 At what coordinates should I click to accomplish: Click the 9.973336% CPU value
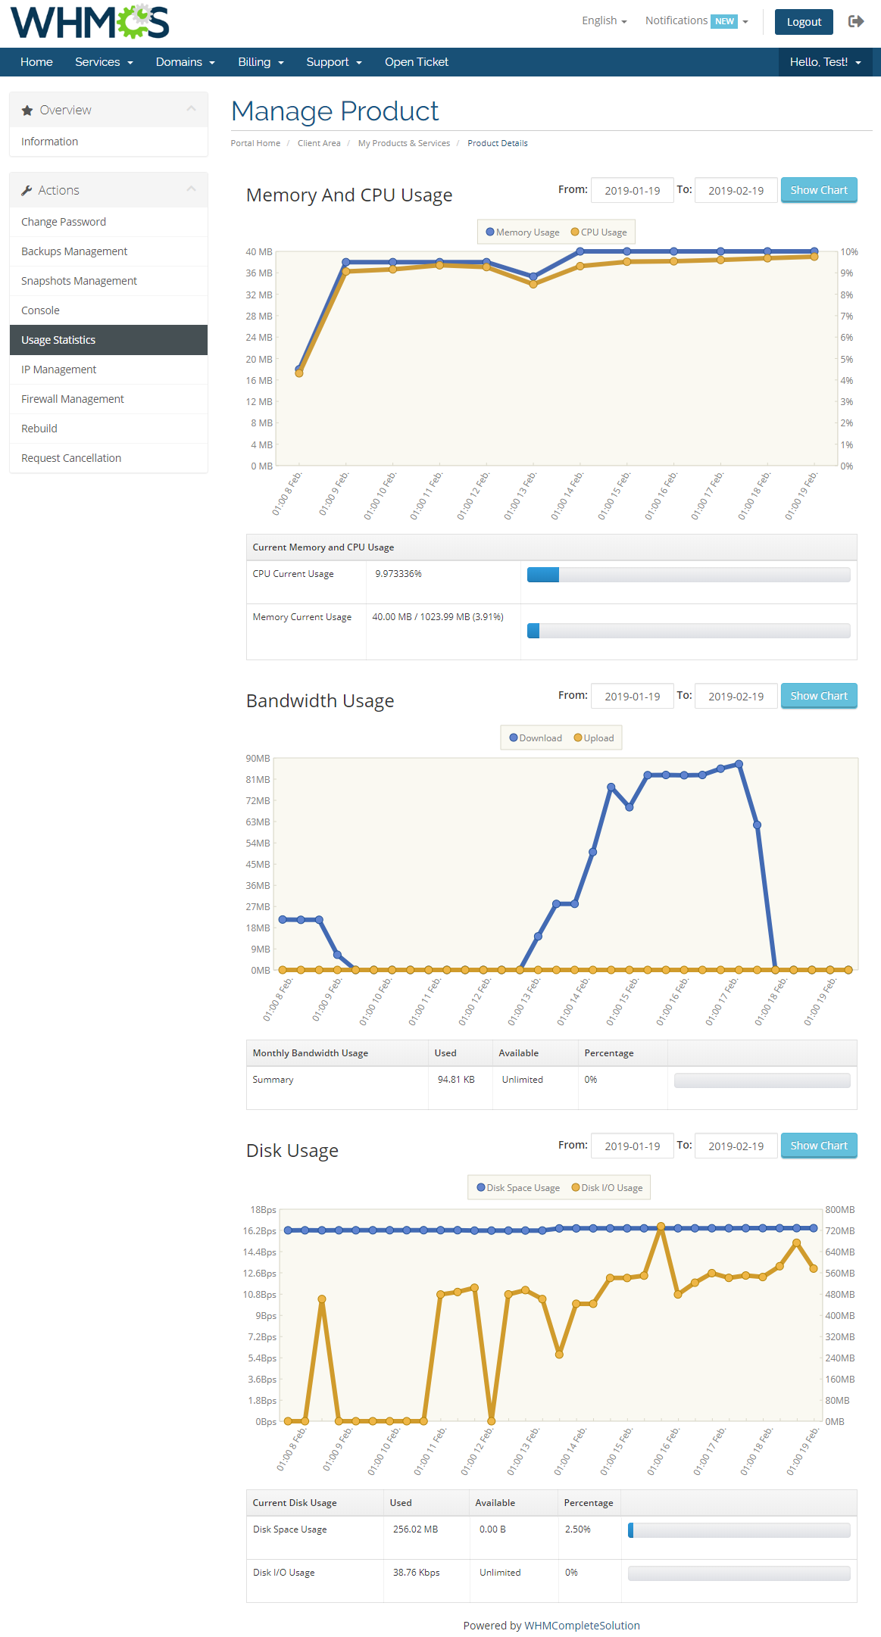[398, 574]
